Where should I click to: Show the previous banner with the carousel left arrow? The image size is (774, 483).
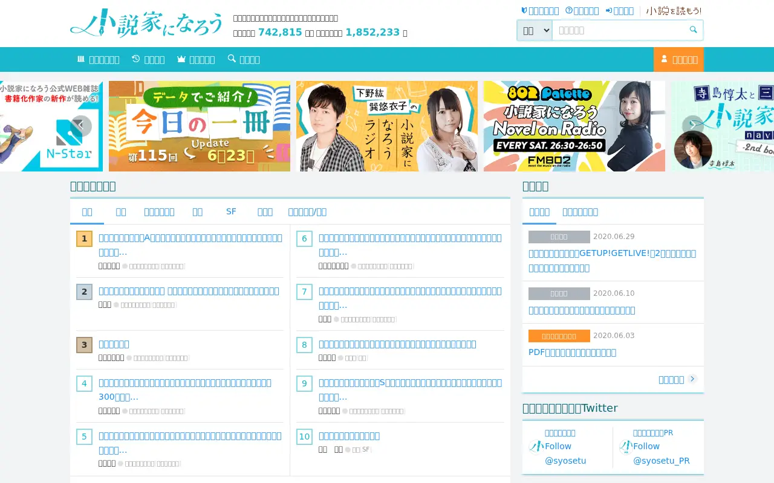point(81,126)
